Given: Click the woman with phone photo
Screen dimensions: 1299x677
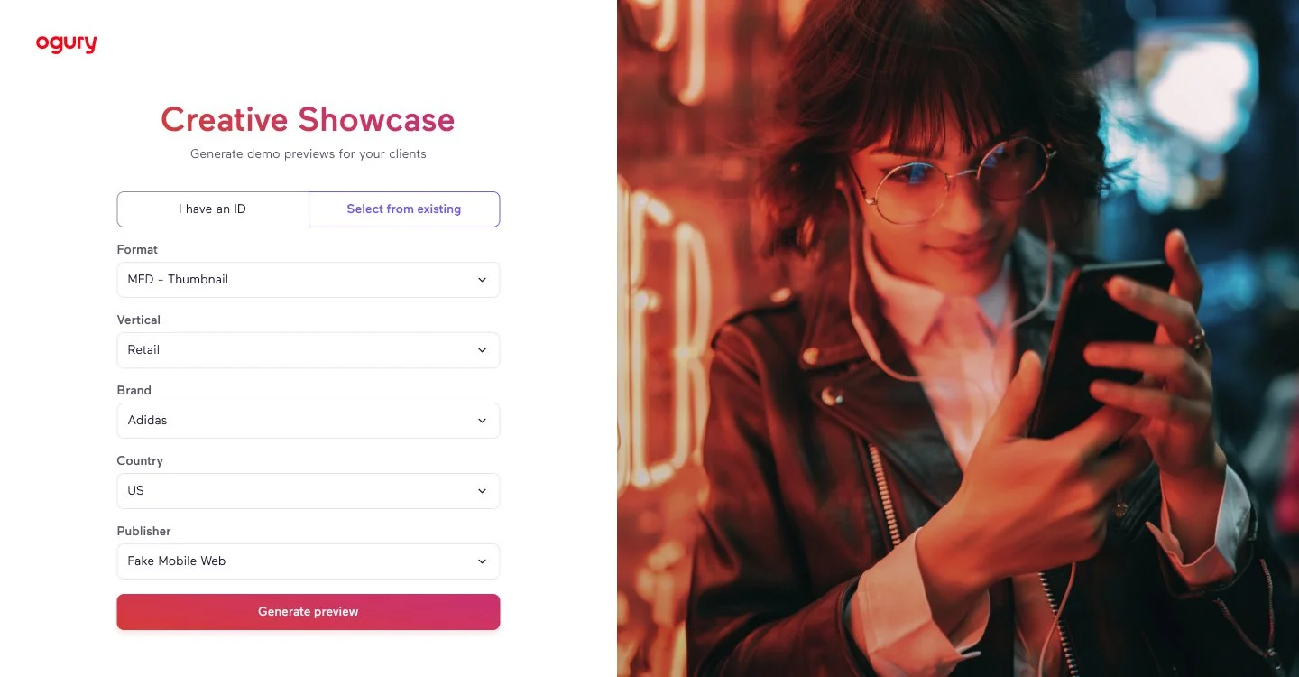Looking at the screenshot, I should (958, 338).
